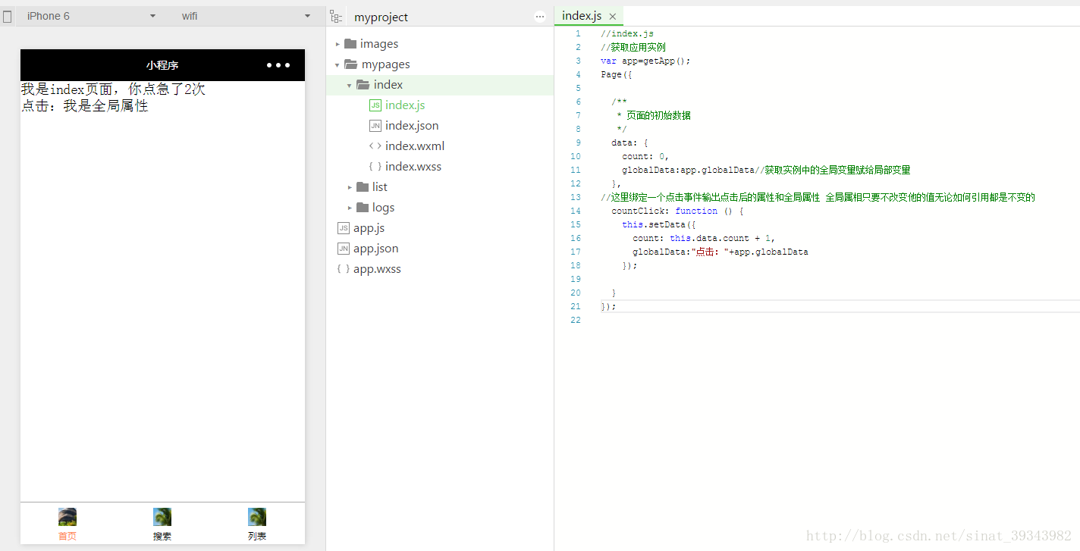
Task: Open the app.js file
Action: pyautogui.click(x=369, y=228)
